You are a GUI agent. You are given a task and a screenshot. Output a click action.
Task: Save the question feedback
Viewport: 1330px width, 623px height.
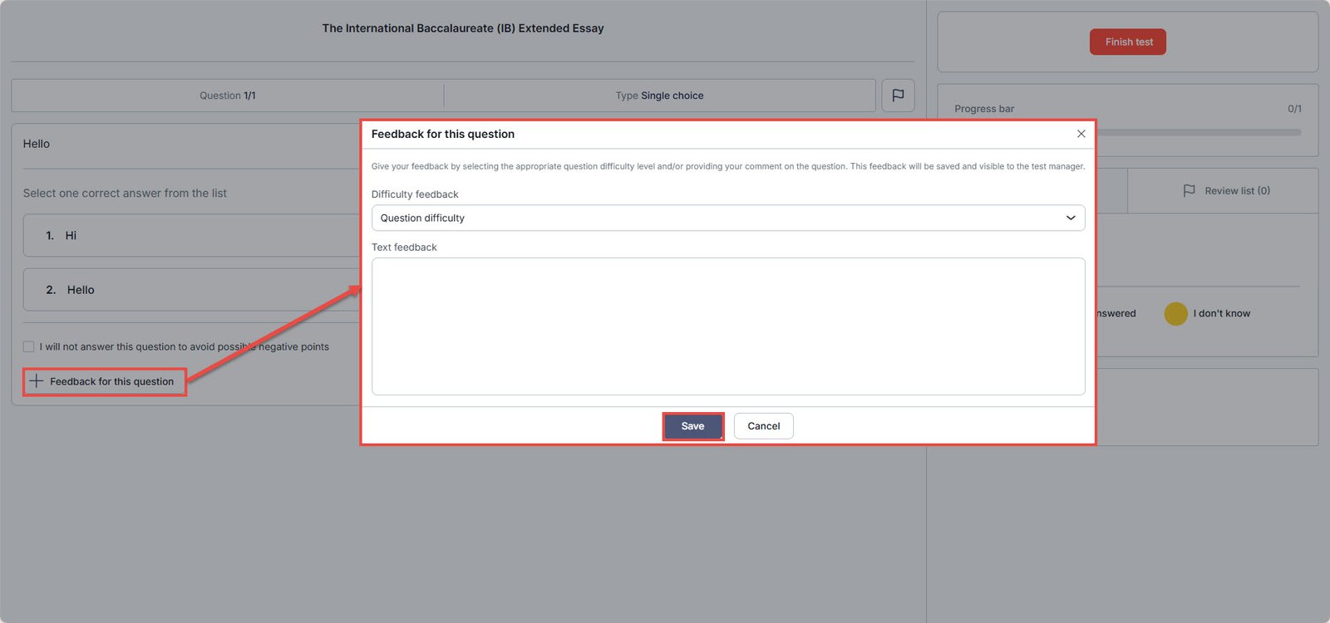pos(692,426)
